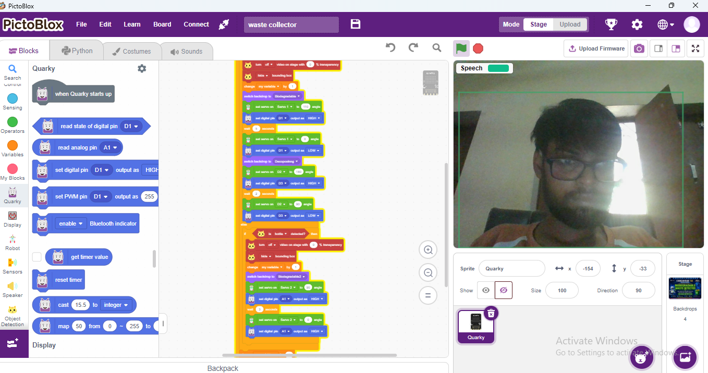Open the trophy achievements icon
This screenshot has width=708, height=373.
pyautogui.click(x=611, y=24)
